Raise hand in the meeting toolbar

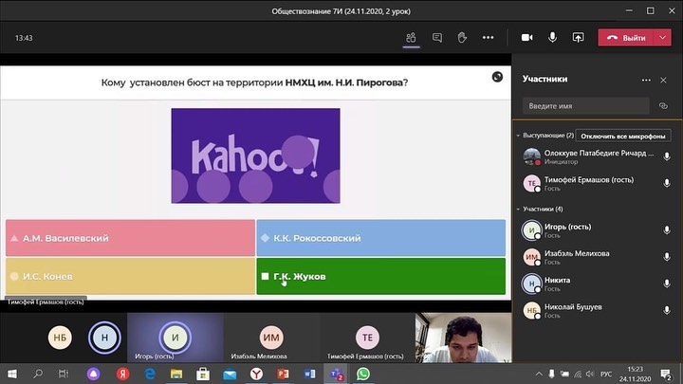point(462,38)
